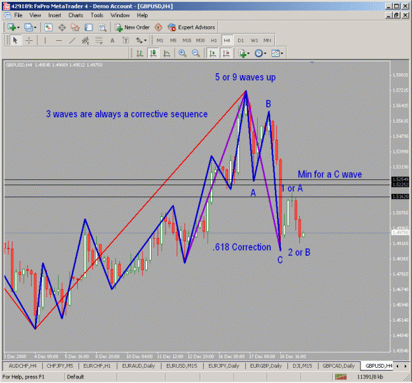Switch to the EURGBP,Daily chart tab
This screenshot has height=383, width=412.
(x=266, y=366)
